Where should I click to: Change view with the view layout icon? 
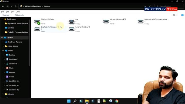click(174, 15)
